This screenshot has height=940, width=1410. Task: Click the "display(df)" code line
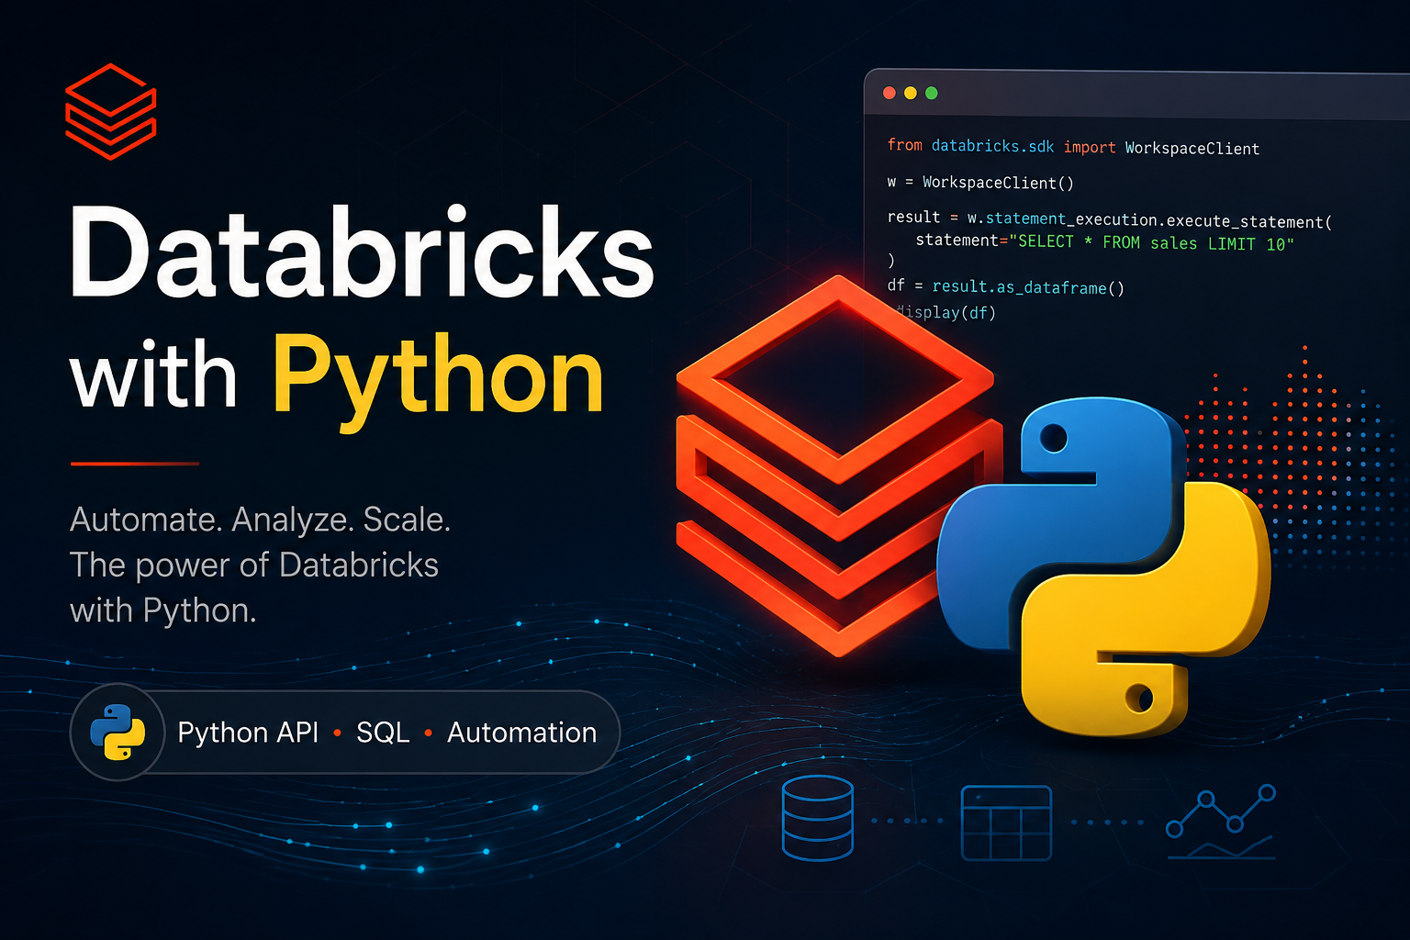point(946,312)
